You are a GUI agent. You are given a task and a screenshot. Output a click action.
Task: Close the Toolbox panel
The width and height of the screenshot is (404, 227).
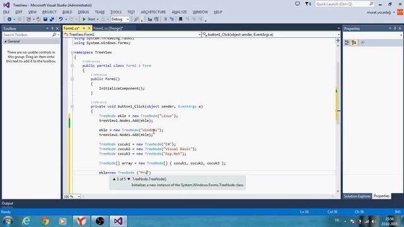[57, 28]
